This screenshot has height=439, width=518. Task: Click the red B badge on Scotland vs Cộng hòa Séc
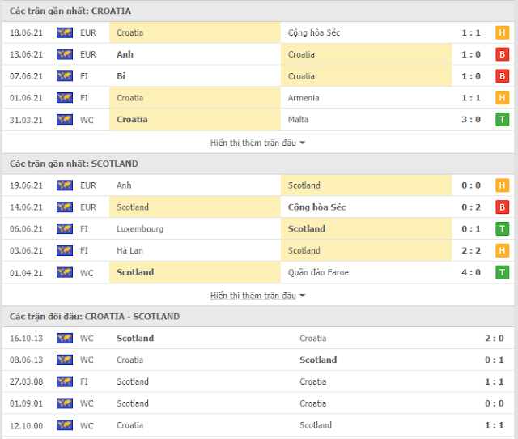click(x=502, y=207)
